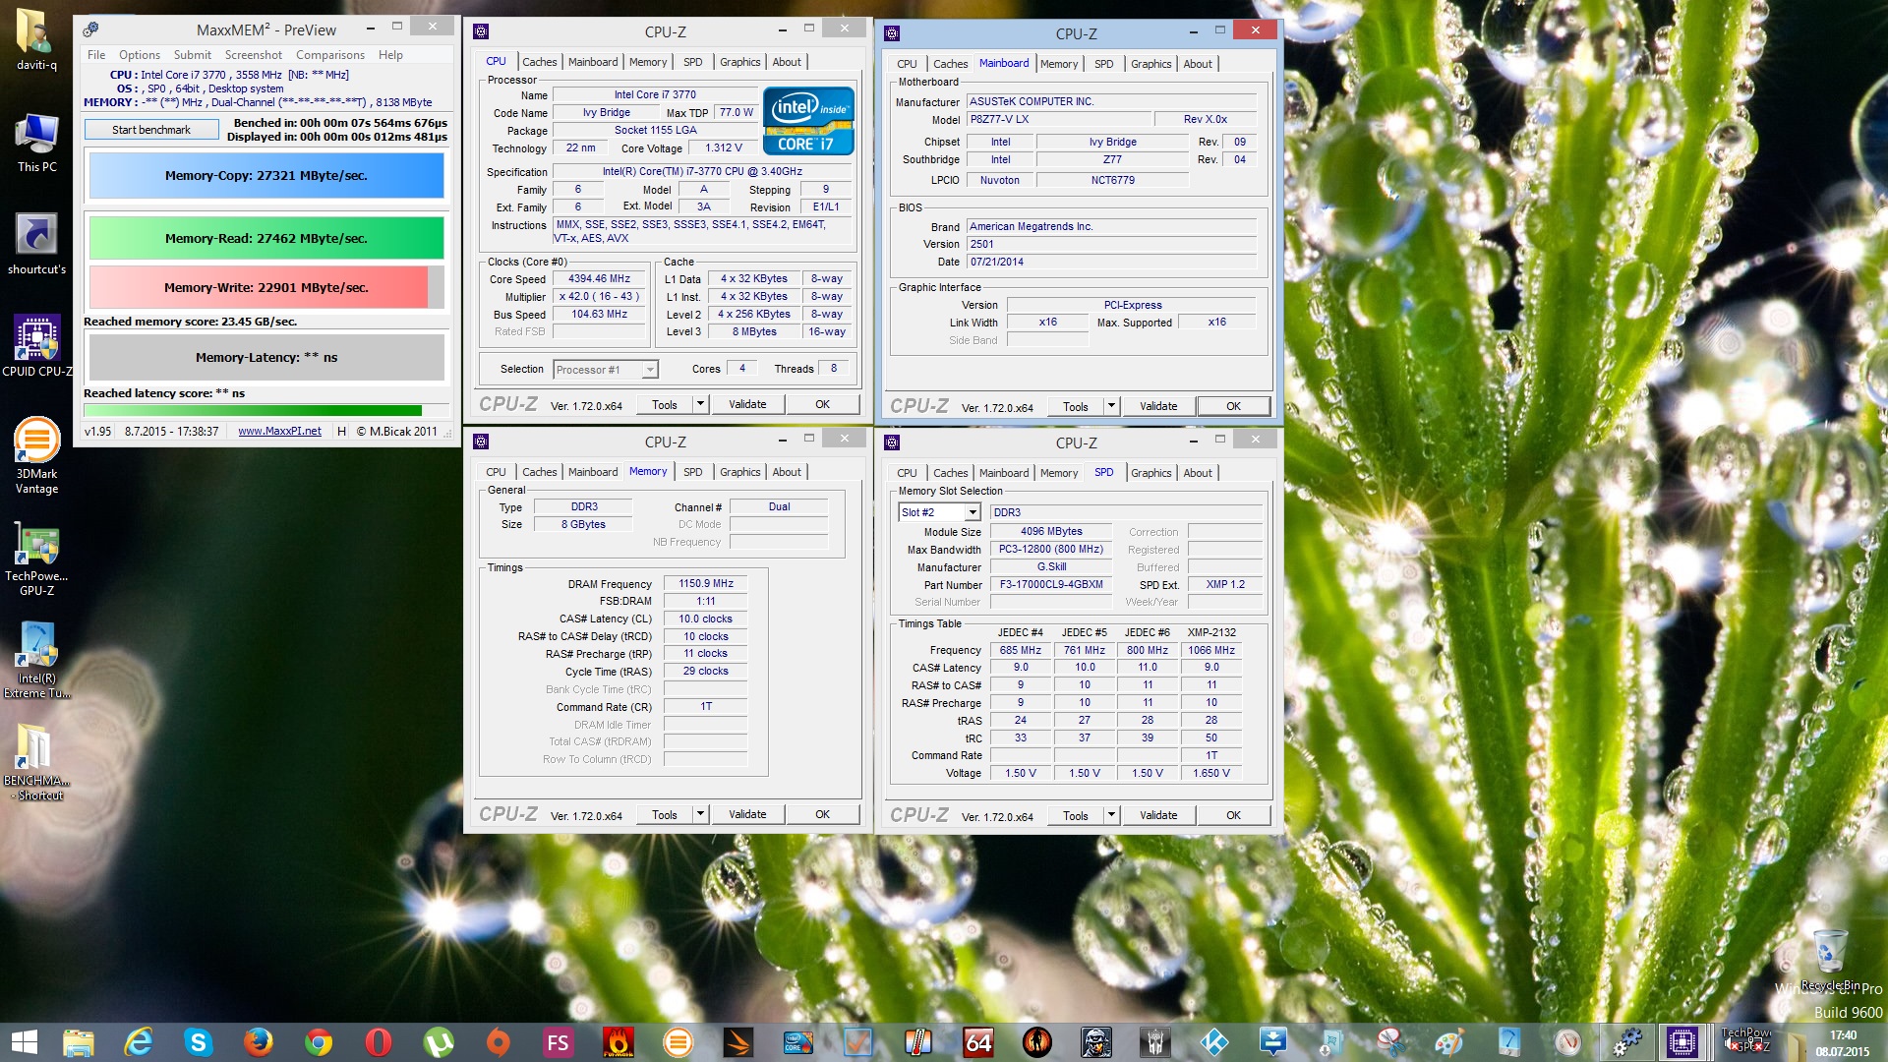The image size is (1888, 1062).
Task: Launch Firefox from the taskbar
Action: pos(258,1042)
